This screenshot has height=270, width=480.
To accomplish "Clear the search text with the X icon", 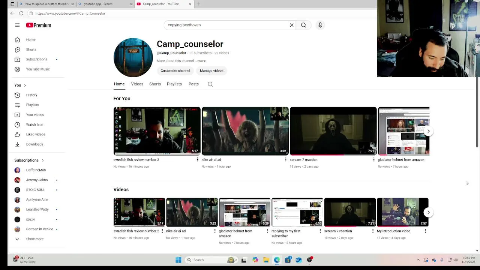I will [291, 25].
